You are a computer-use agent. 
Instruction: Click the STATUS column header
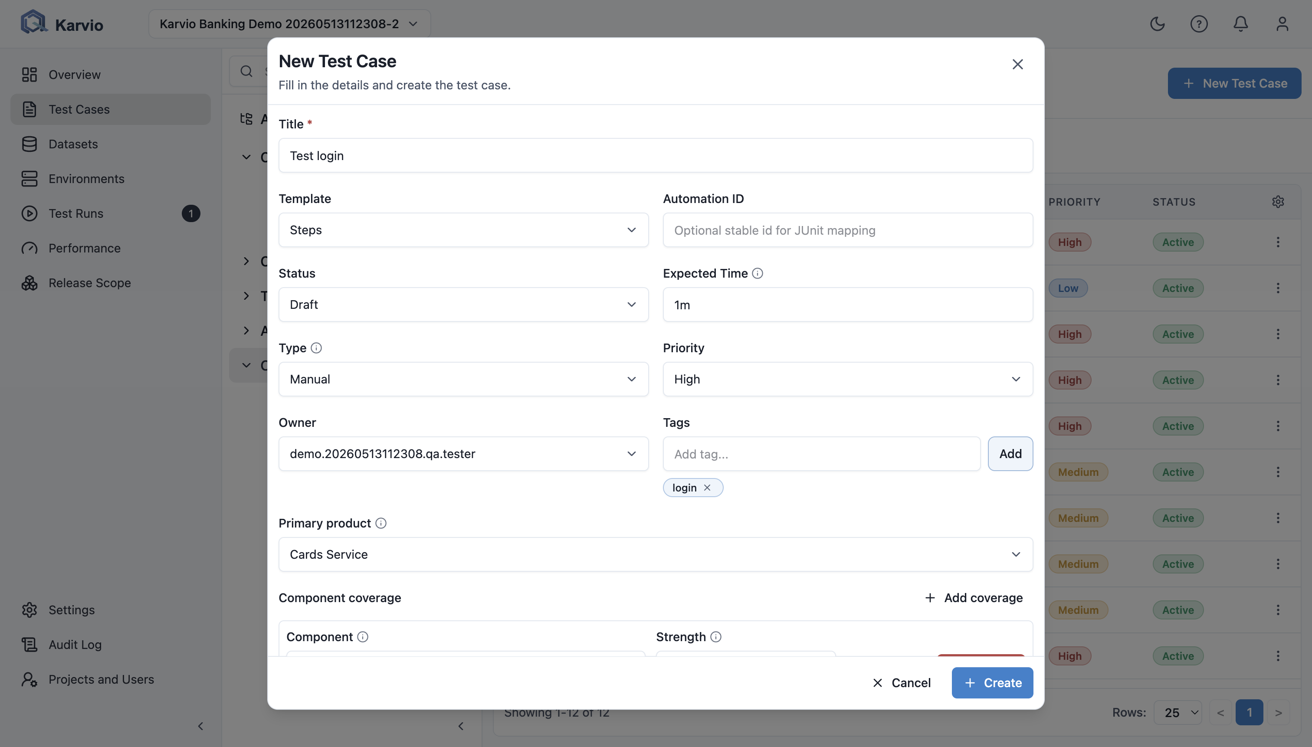click(1174, 202)
